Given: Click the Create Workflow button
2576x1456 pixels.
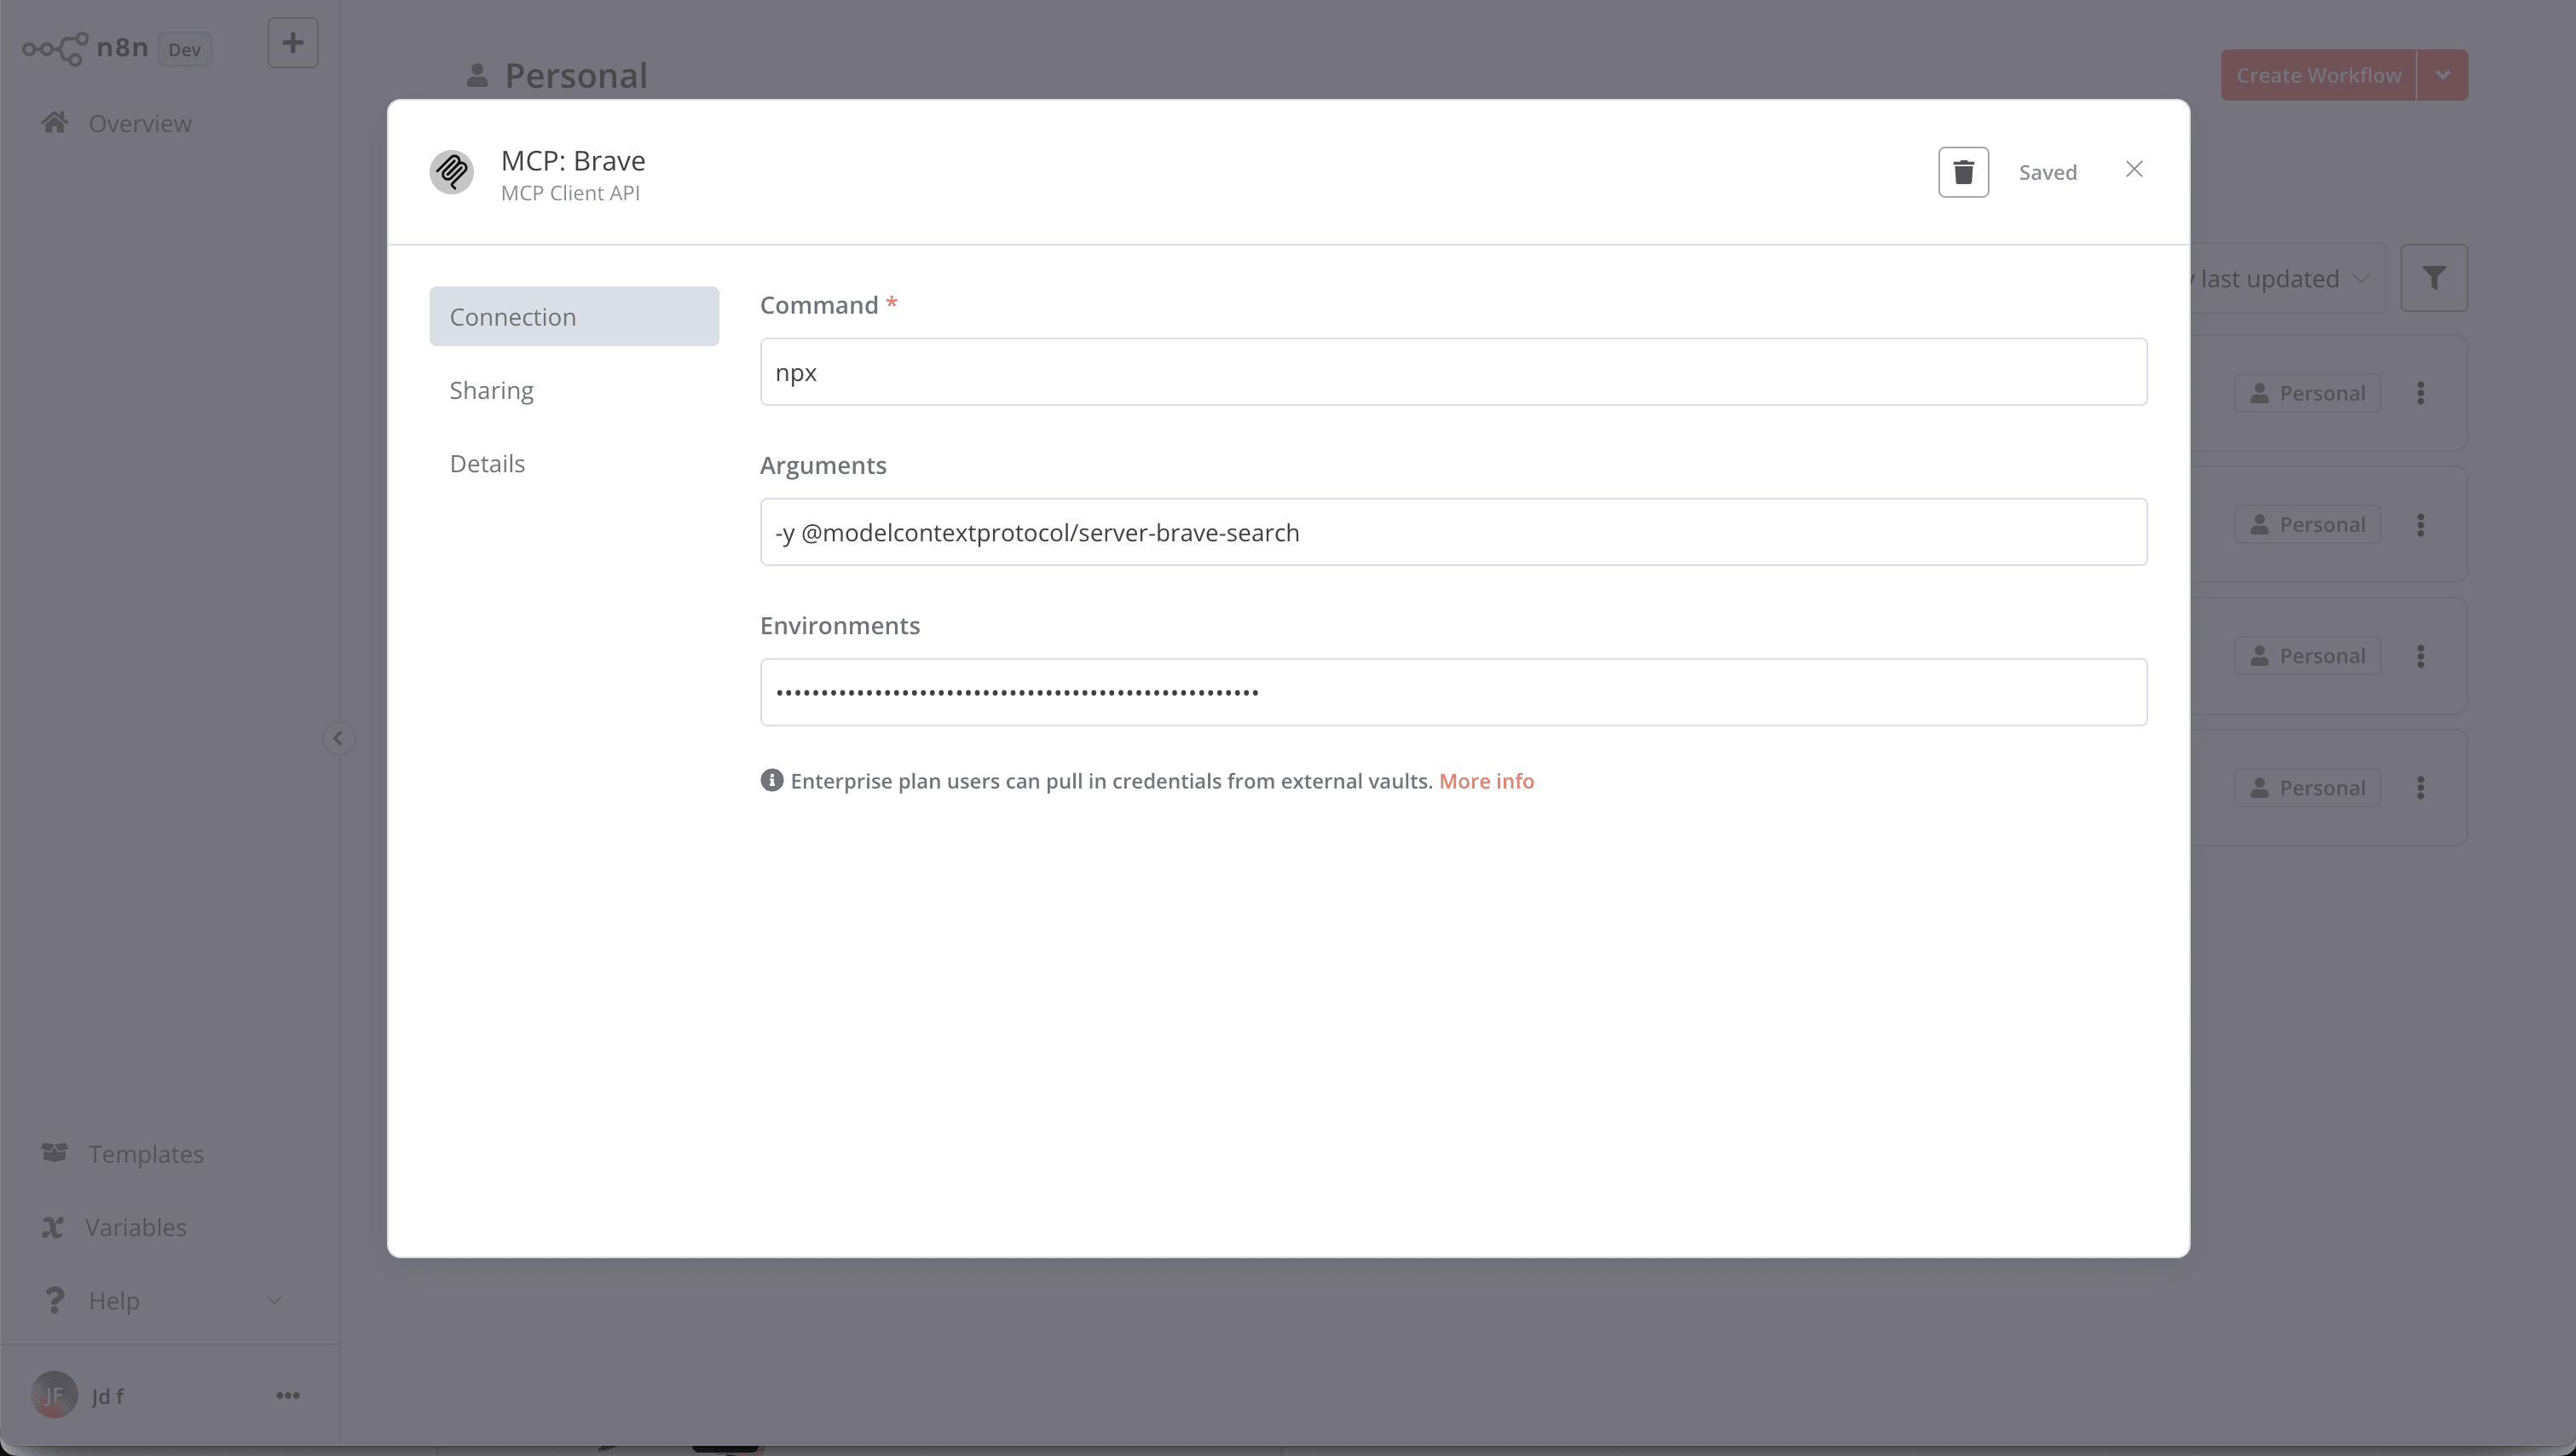Looking at the screenshot, I should (x=2317, y=74).
